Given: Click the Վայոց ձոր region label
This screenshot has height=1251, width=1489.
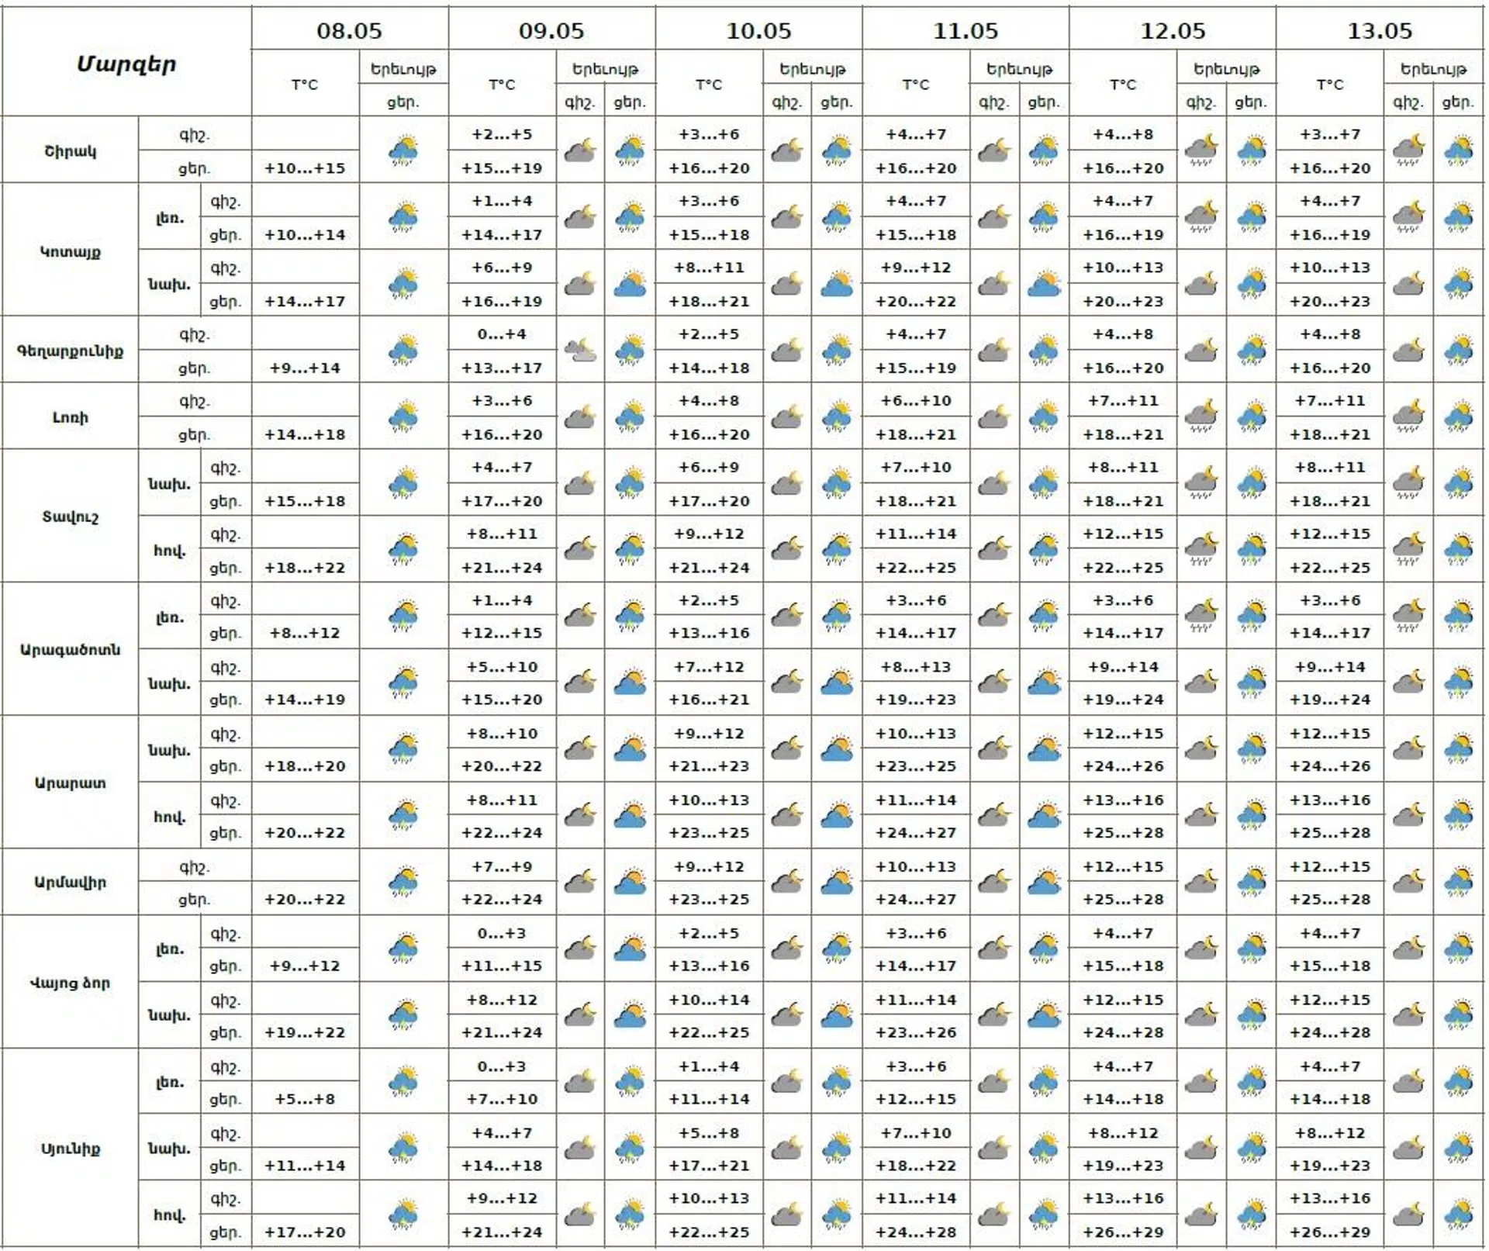Looking at the screenshot, I should tap(70, 983).
